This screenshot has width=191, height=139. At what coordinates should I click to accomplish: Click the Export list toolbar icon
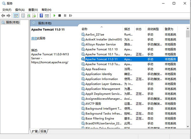(x=34, y=16)
